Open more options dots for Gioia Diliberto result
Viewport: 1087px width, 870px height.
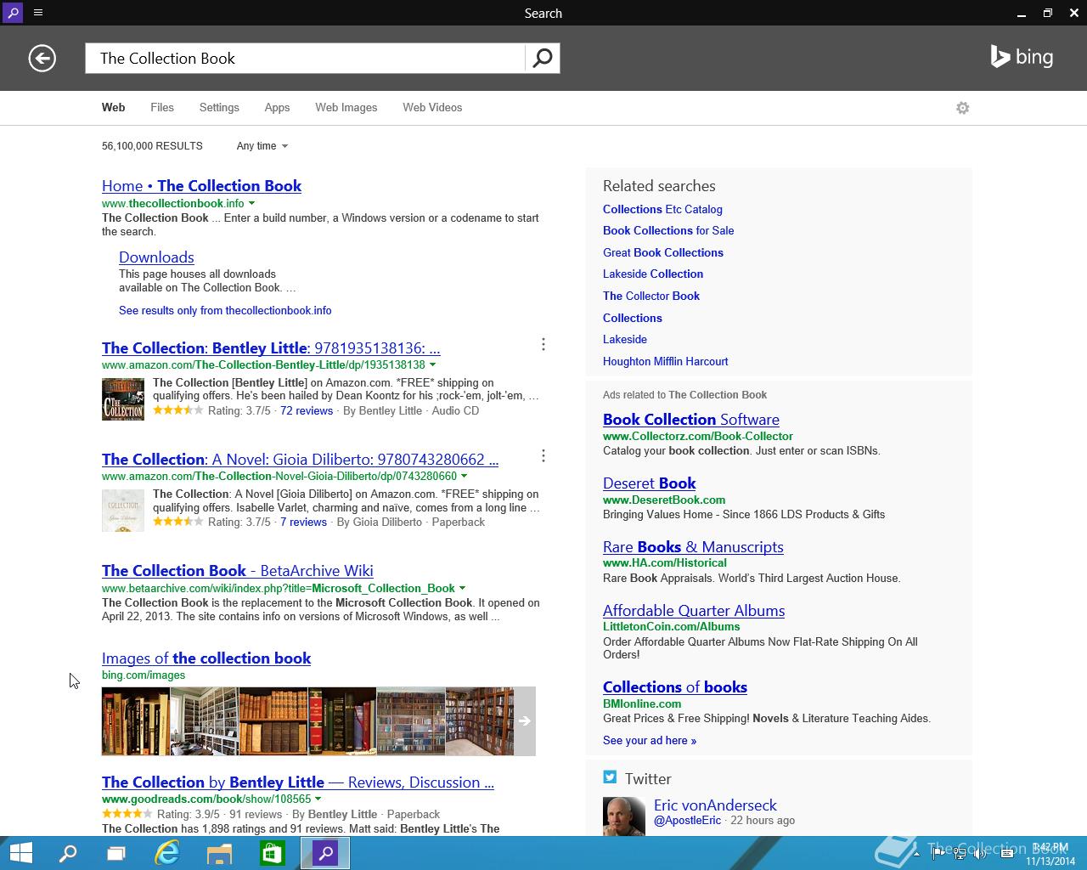tap(543, 455)
